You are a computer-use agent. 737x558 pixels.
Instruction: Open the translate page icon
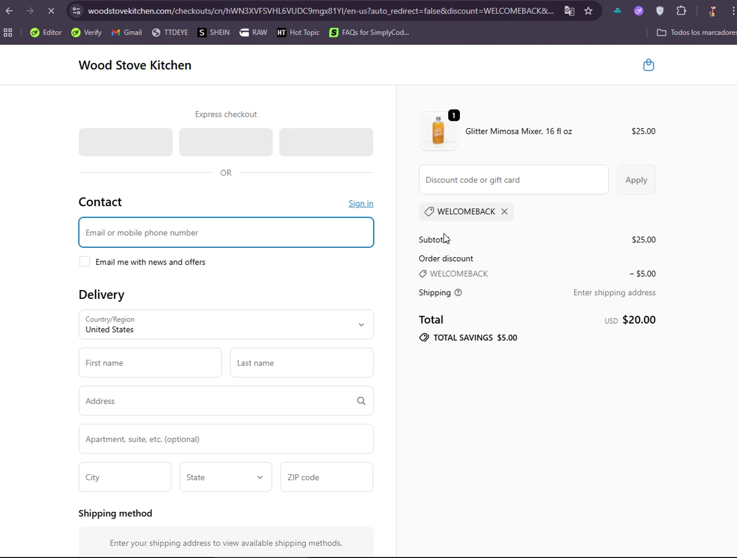tap(569, 11)
